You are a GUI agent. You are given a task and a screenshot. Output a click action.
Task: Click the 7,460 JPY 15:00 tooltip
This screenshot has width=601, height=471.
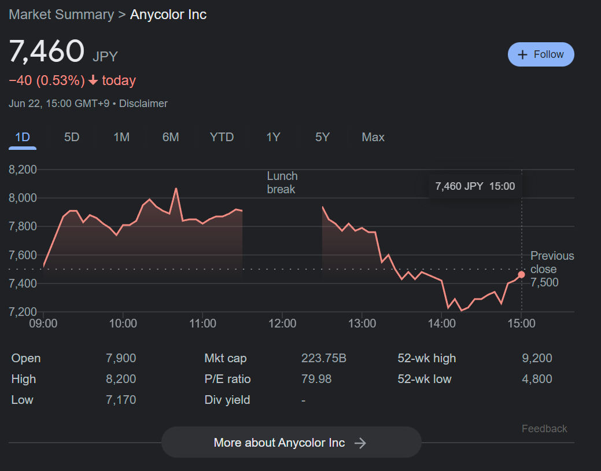(475, 186)
